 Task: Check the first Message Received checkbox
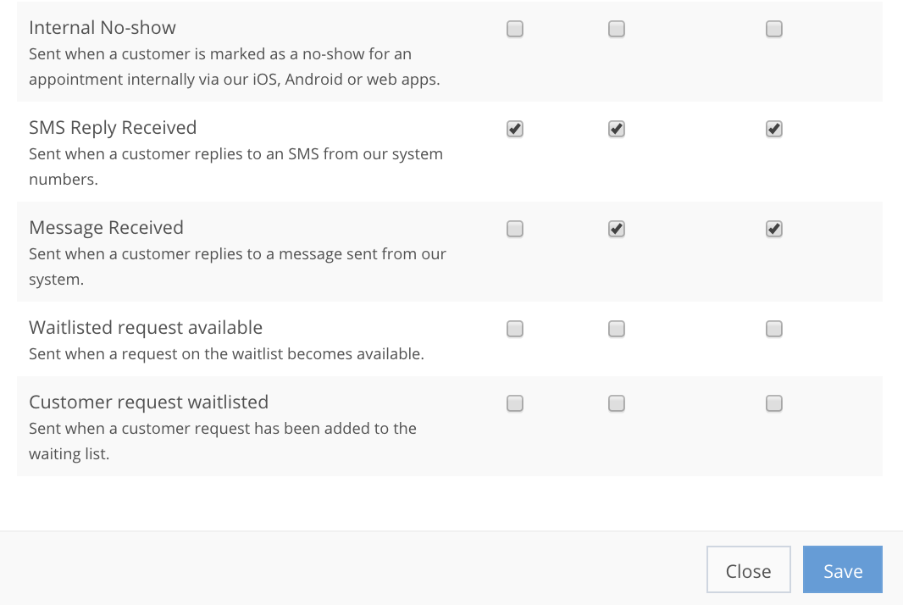515,229
